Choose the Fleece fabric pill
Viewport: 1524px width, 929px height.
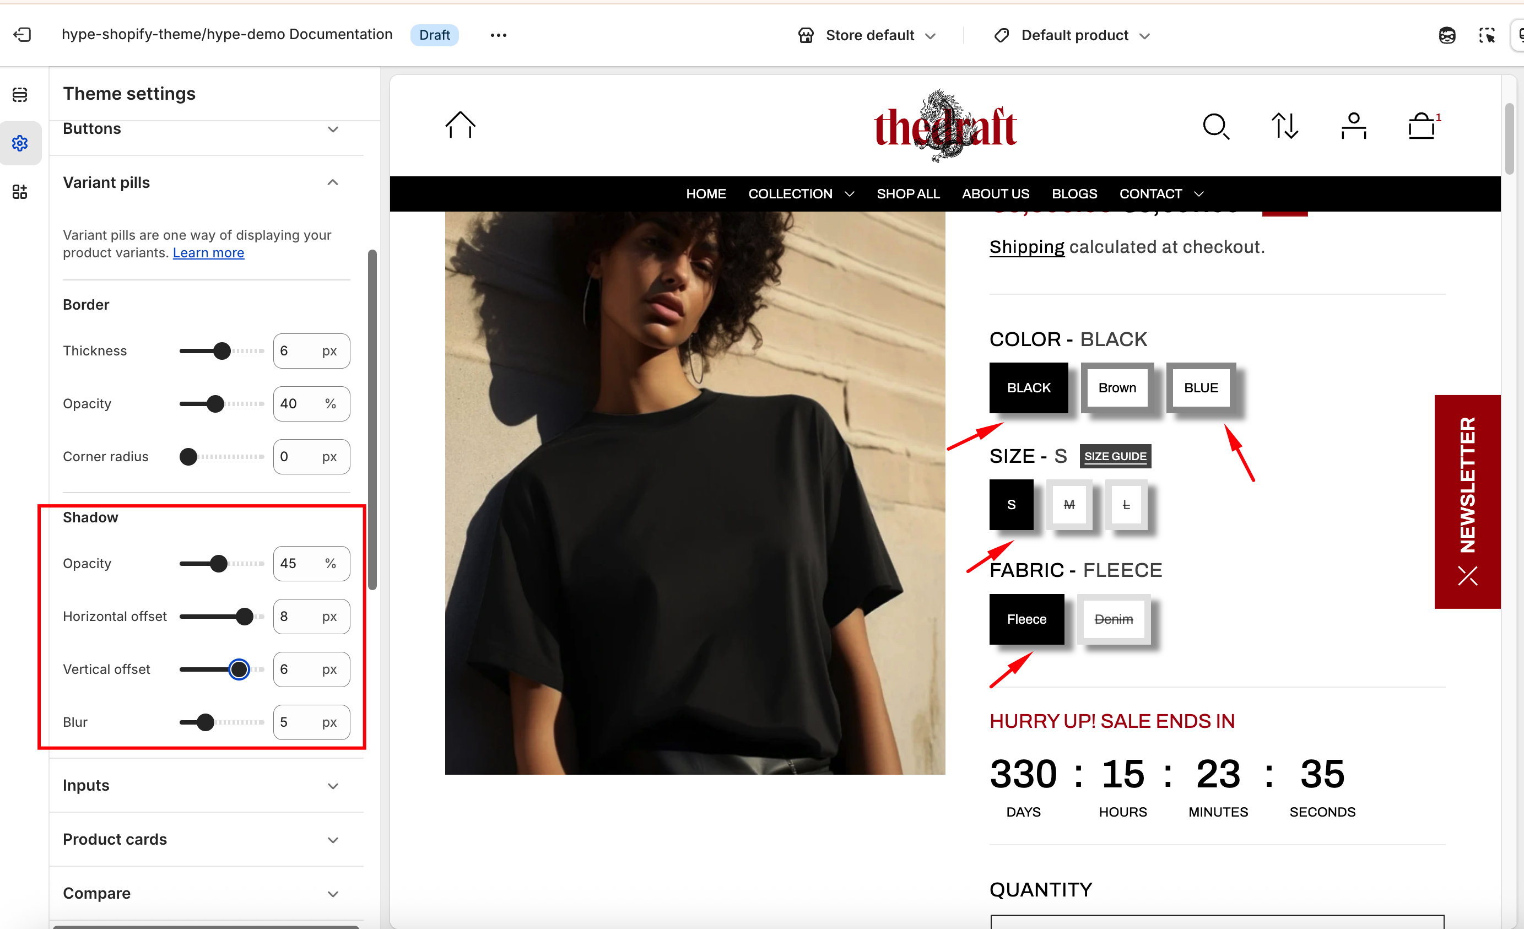coord(1026,619)
